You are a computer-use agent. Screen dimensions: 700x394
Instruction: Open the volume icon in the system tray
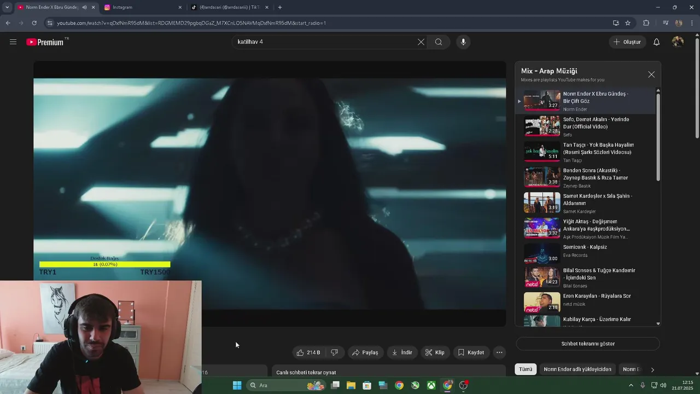(663, 385)
